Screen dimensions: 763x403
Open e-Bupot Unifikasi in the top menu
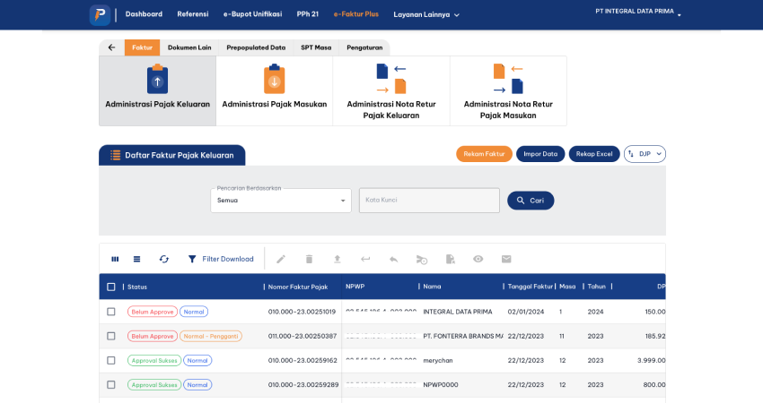pyautogui.click(x=252, y=14)
